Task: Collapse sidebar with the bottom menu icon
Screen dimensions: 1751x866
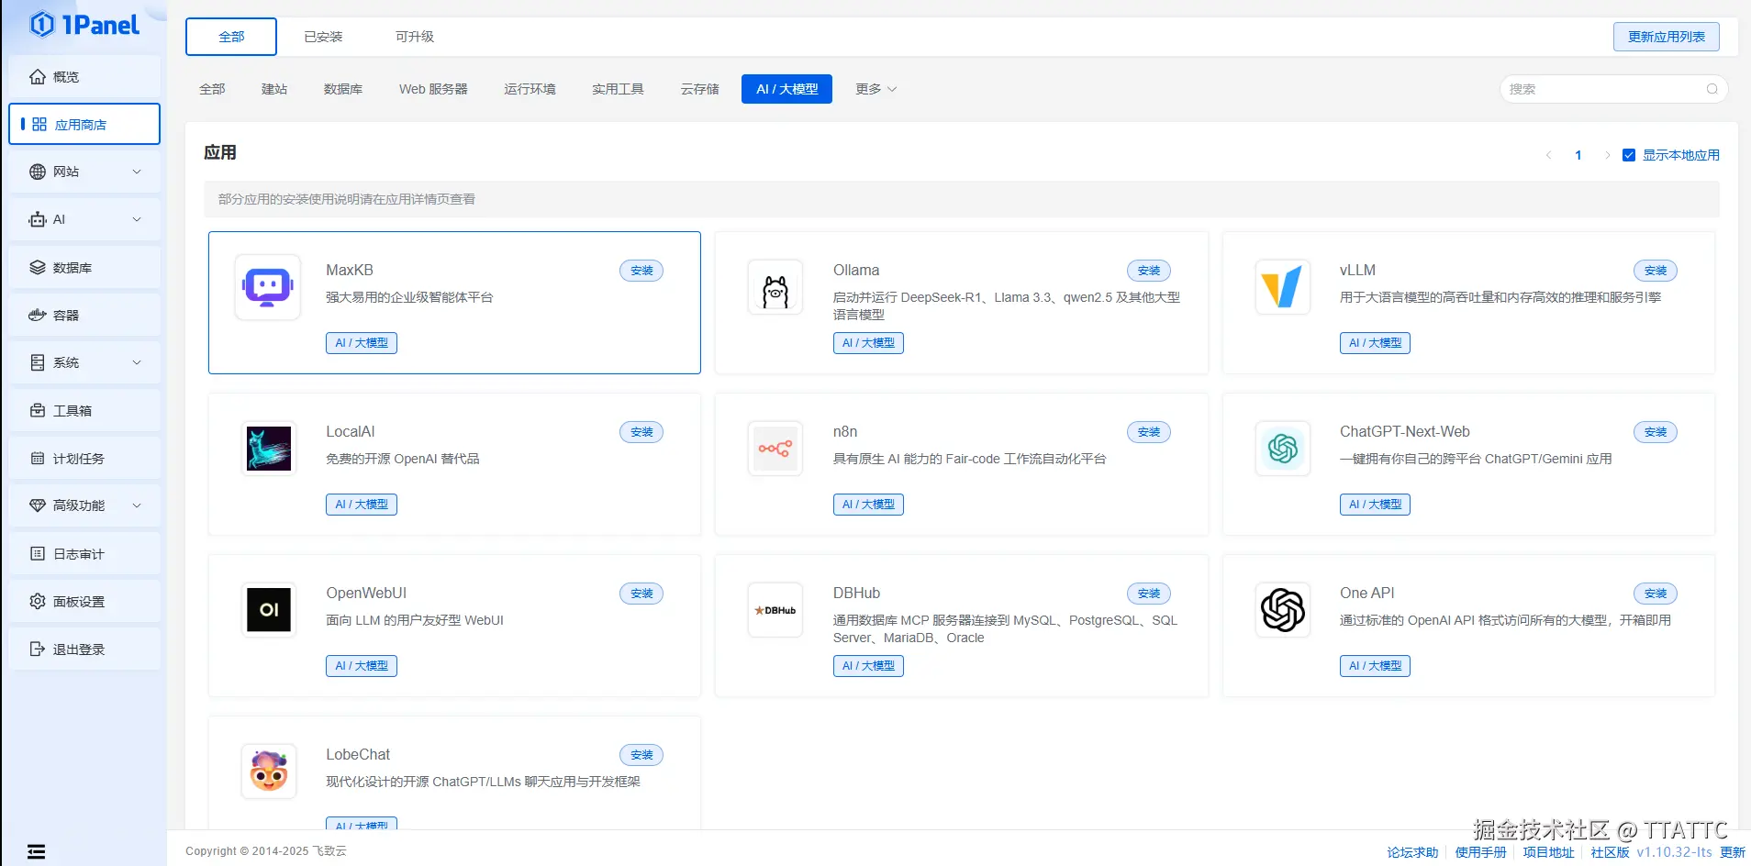Action: pyautogui.click(x=36, y=851)
